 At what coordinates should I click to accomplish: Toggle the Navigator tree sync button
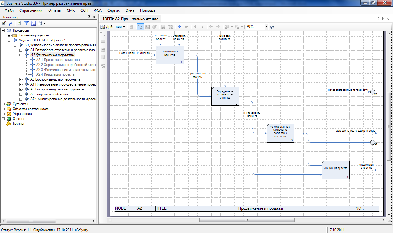[33, 23]
